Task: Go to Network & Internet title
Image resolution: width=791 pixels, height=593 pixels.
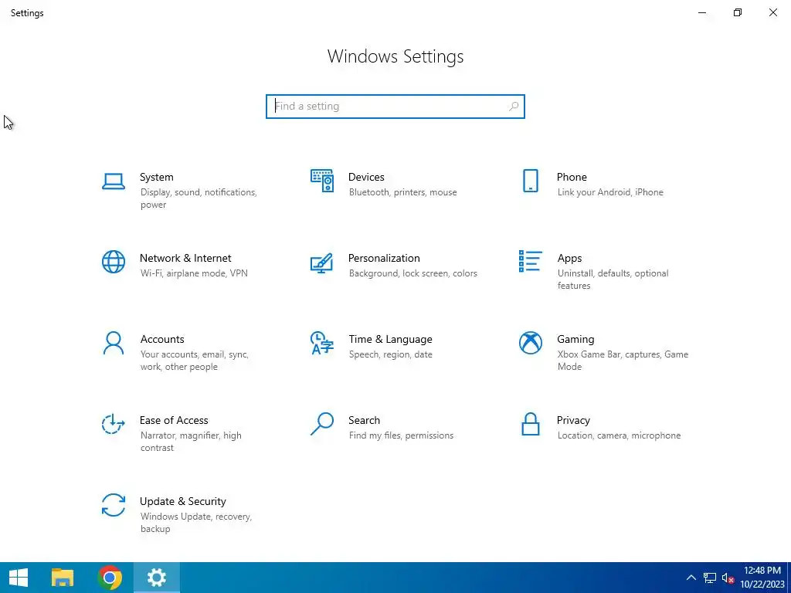Action: 185,258
